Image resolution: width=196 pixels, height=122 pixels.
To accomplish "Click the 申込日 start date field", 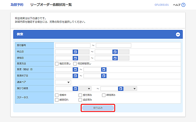I will pos(64,52).
